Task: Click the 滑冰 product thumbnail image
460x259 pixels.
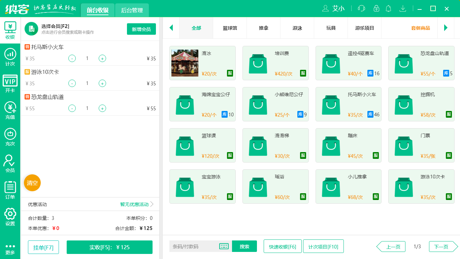Action: point(185,63)
